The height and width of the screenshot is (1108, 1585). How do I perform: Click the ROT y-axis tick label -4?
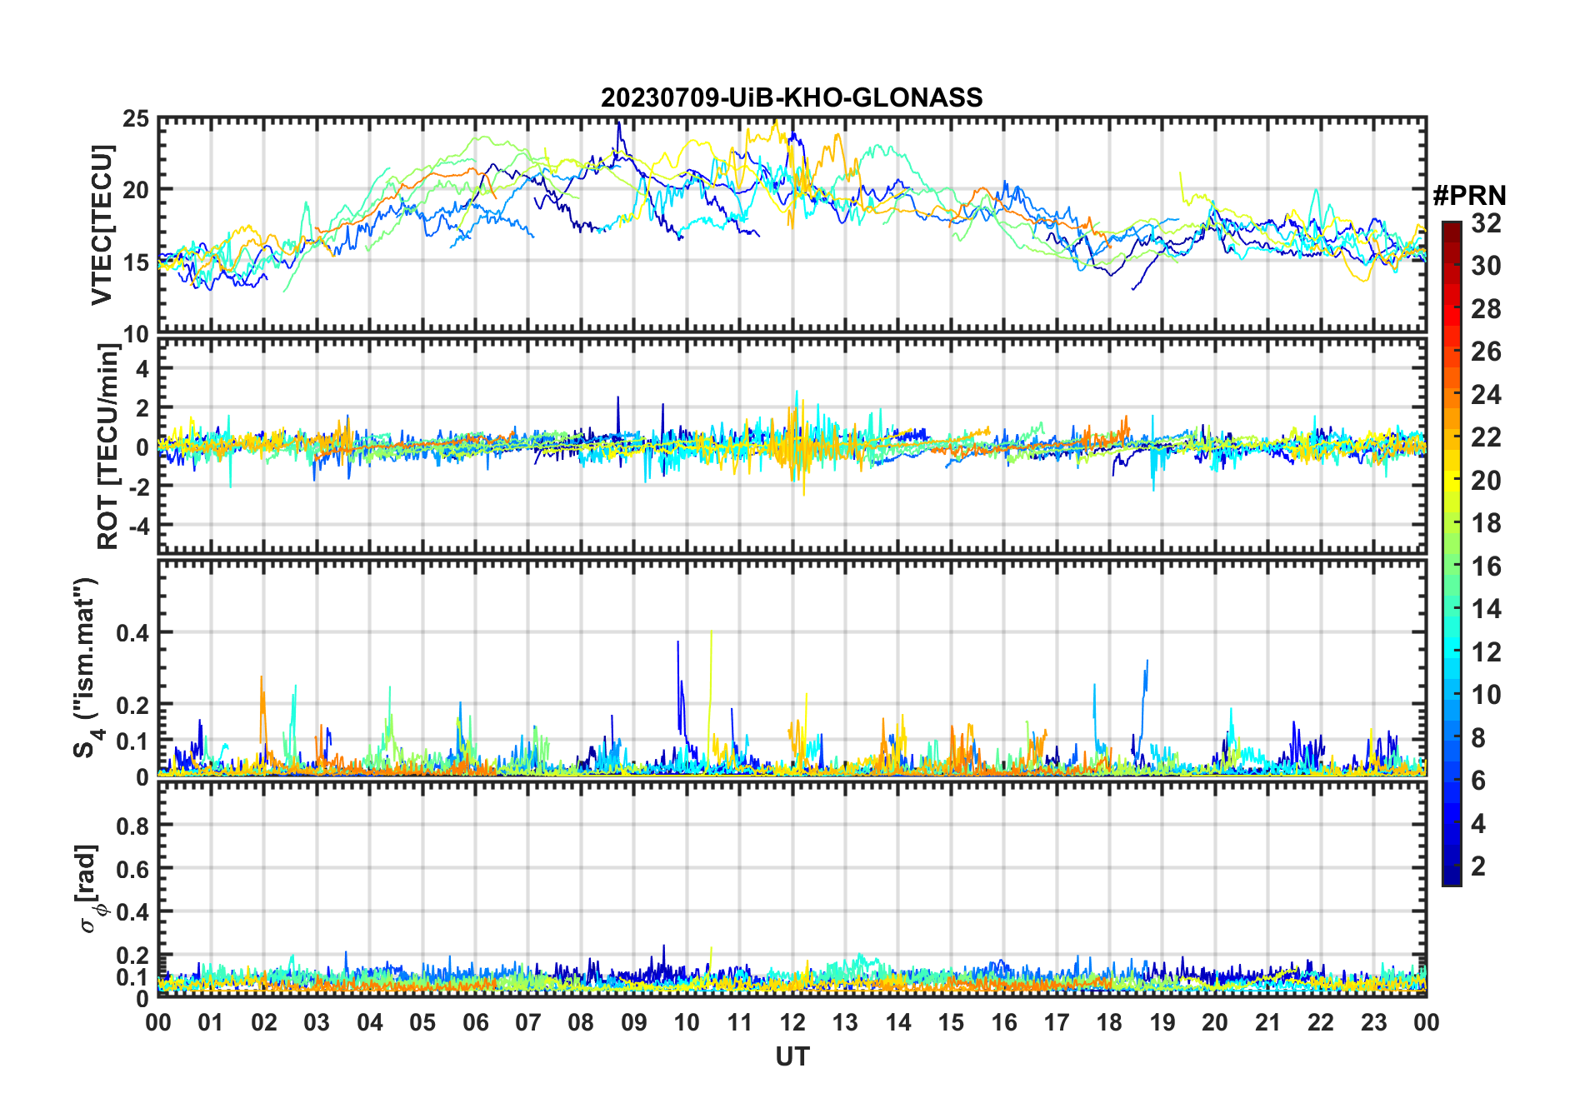click(138, 526)
